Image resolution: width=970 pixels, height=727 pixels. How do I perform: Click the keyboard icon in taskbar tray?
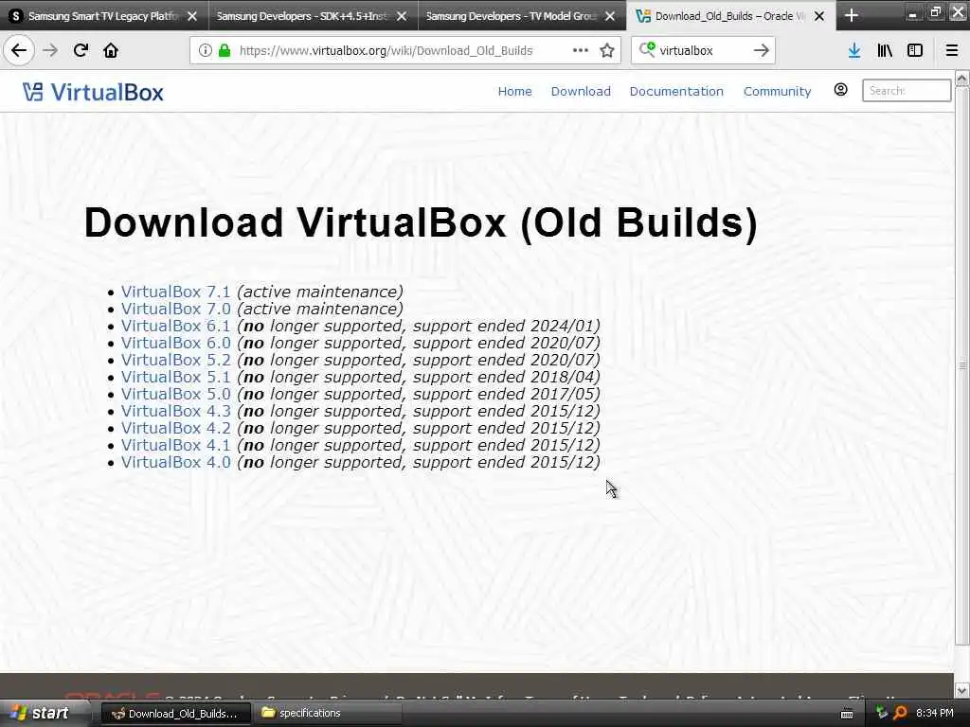click(x=847, y=714)
